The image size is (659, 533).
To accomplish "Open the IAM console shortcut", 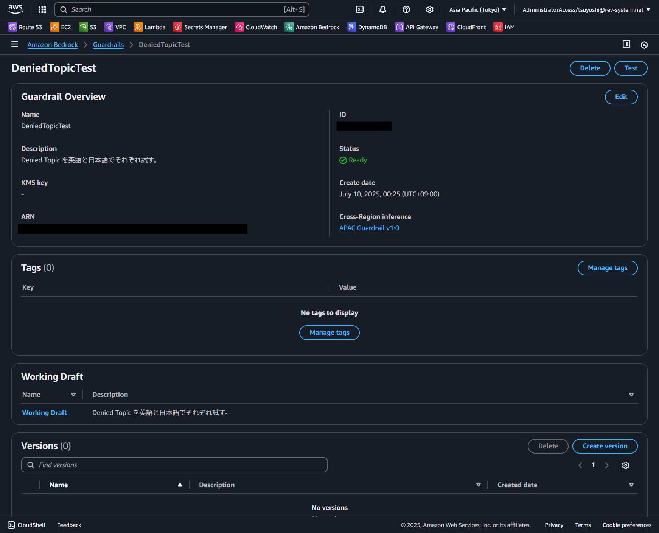I will pyautogui.click(x=504, y=27).
